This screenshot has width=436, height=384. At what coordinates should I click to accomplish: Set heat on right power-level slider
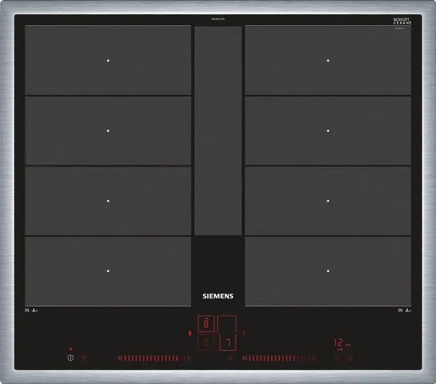pyautogui.click(x=279, y=358)
